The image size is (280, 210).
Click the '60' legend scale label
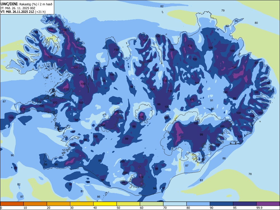point(142,208)
